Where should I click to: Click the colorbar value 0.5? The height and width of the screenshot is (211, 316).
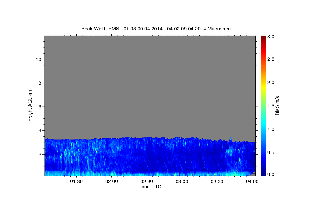(271, 152)
